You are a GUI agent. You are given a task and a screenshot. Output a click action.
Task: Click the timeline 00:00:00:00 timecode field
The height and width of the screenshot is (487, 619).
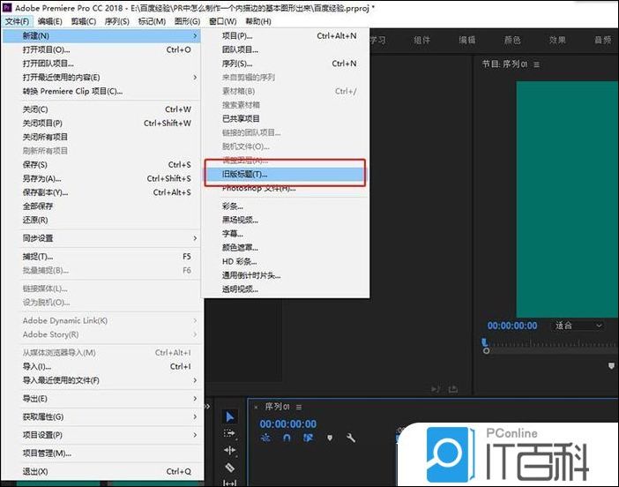coord(287,423)
